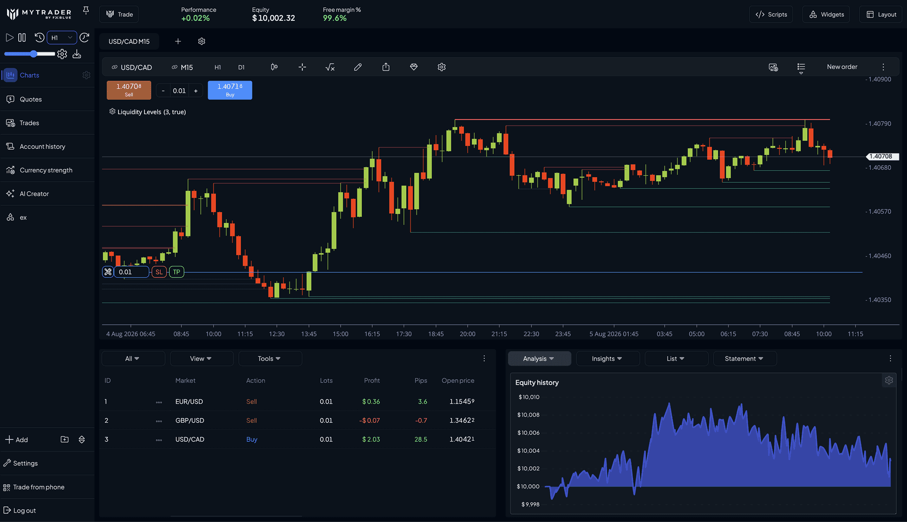Open Currency strength in sidebar
Viewport: 907px width, 522px height.
(x=47, y=170)
